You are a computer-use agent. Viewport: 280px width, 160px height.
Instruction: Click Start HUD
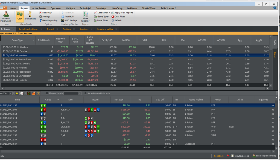[68, 13]
